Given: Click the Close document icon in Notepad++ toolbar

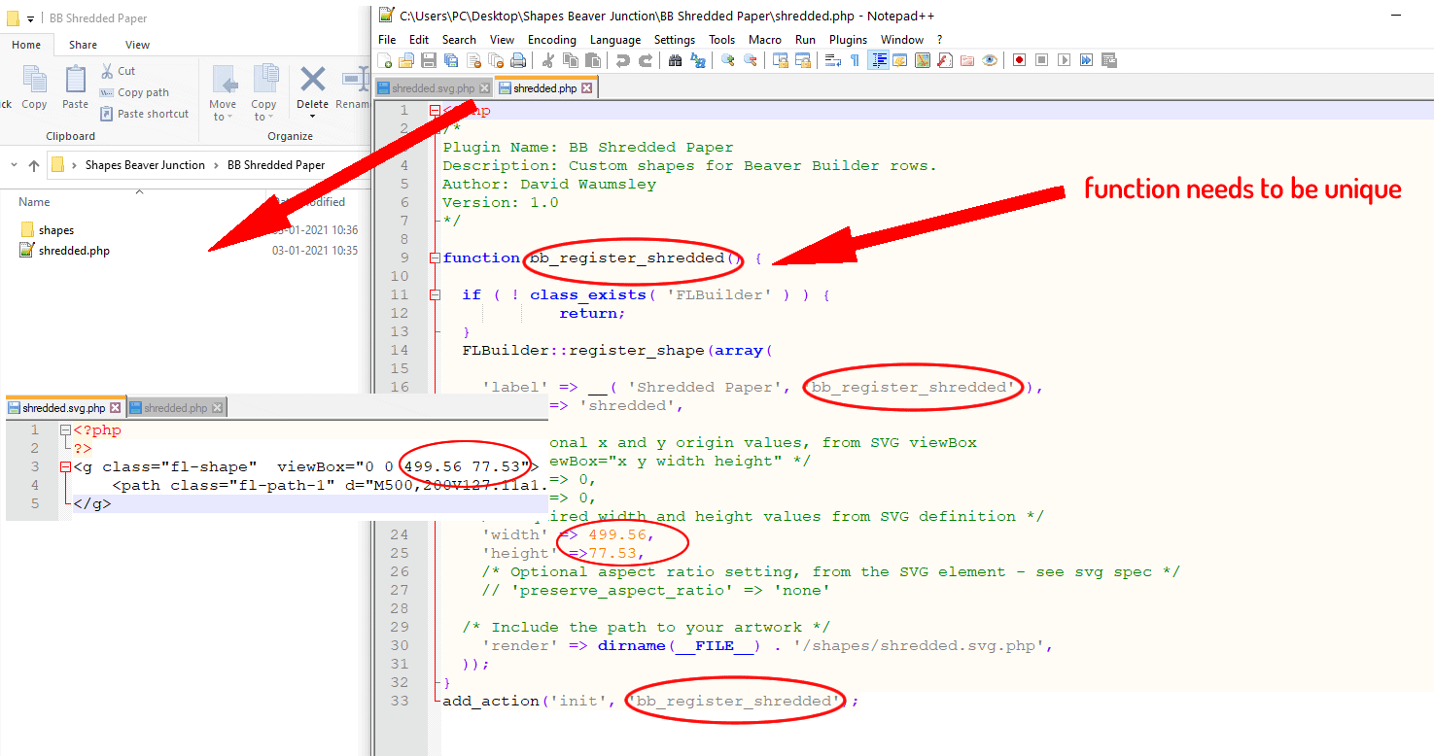Looking at the screenshot, I should (473, 60).
